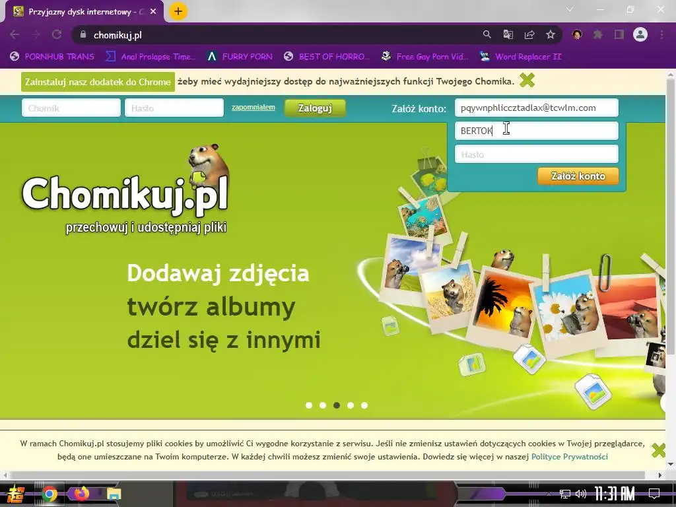Image resolution: width=676 pixels, height=507 pixels.
Task: Click the Chomikuj.pl logo
Action: [x=125, y=189]
